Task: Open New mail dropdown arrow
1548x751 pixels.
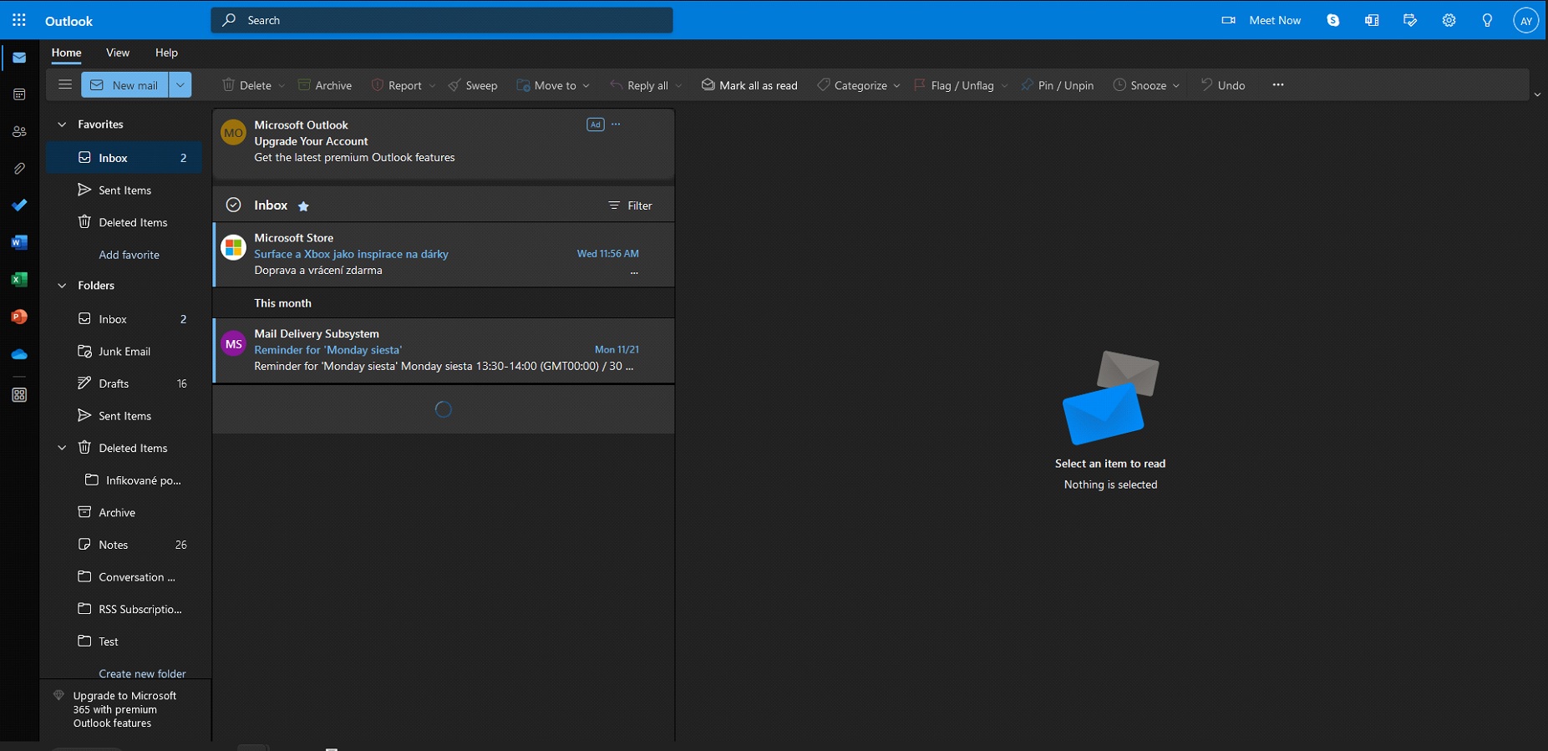Action: [x=180, y=84]
